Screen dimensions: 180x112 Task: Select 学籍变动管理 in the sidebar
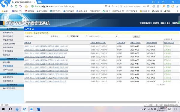point(8,66)
